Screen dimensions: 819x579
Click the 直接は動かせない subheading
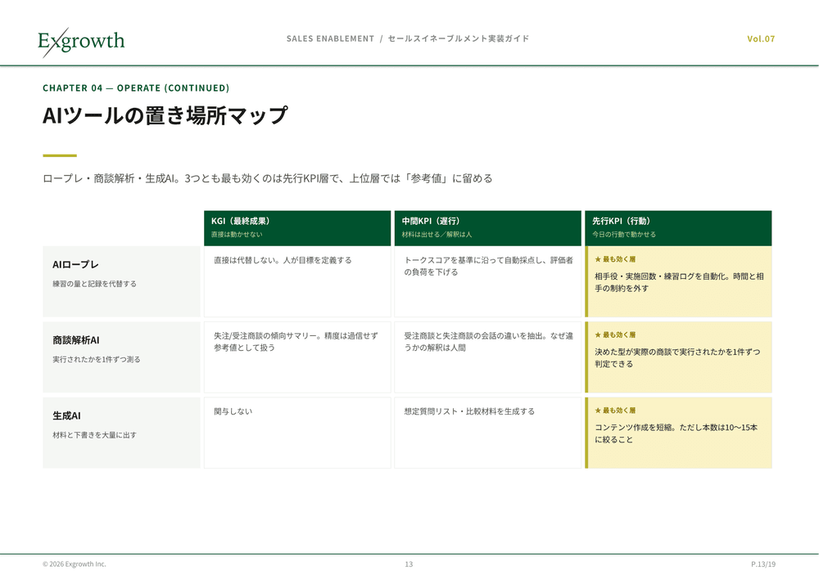pos(237,235)
